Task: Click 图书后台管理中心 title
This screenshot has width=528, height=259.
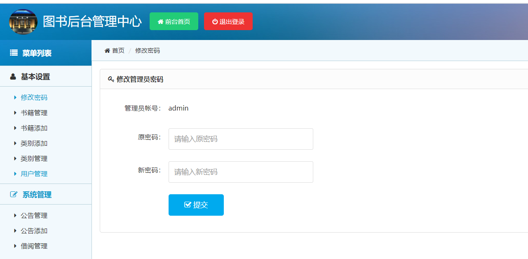Action: (x=92, y=22)
